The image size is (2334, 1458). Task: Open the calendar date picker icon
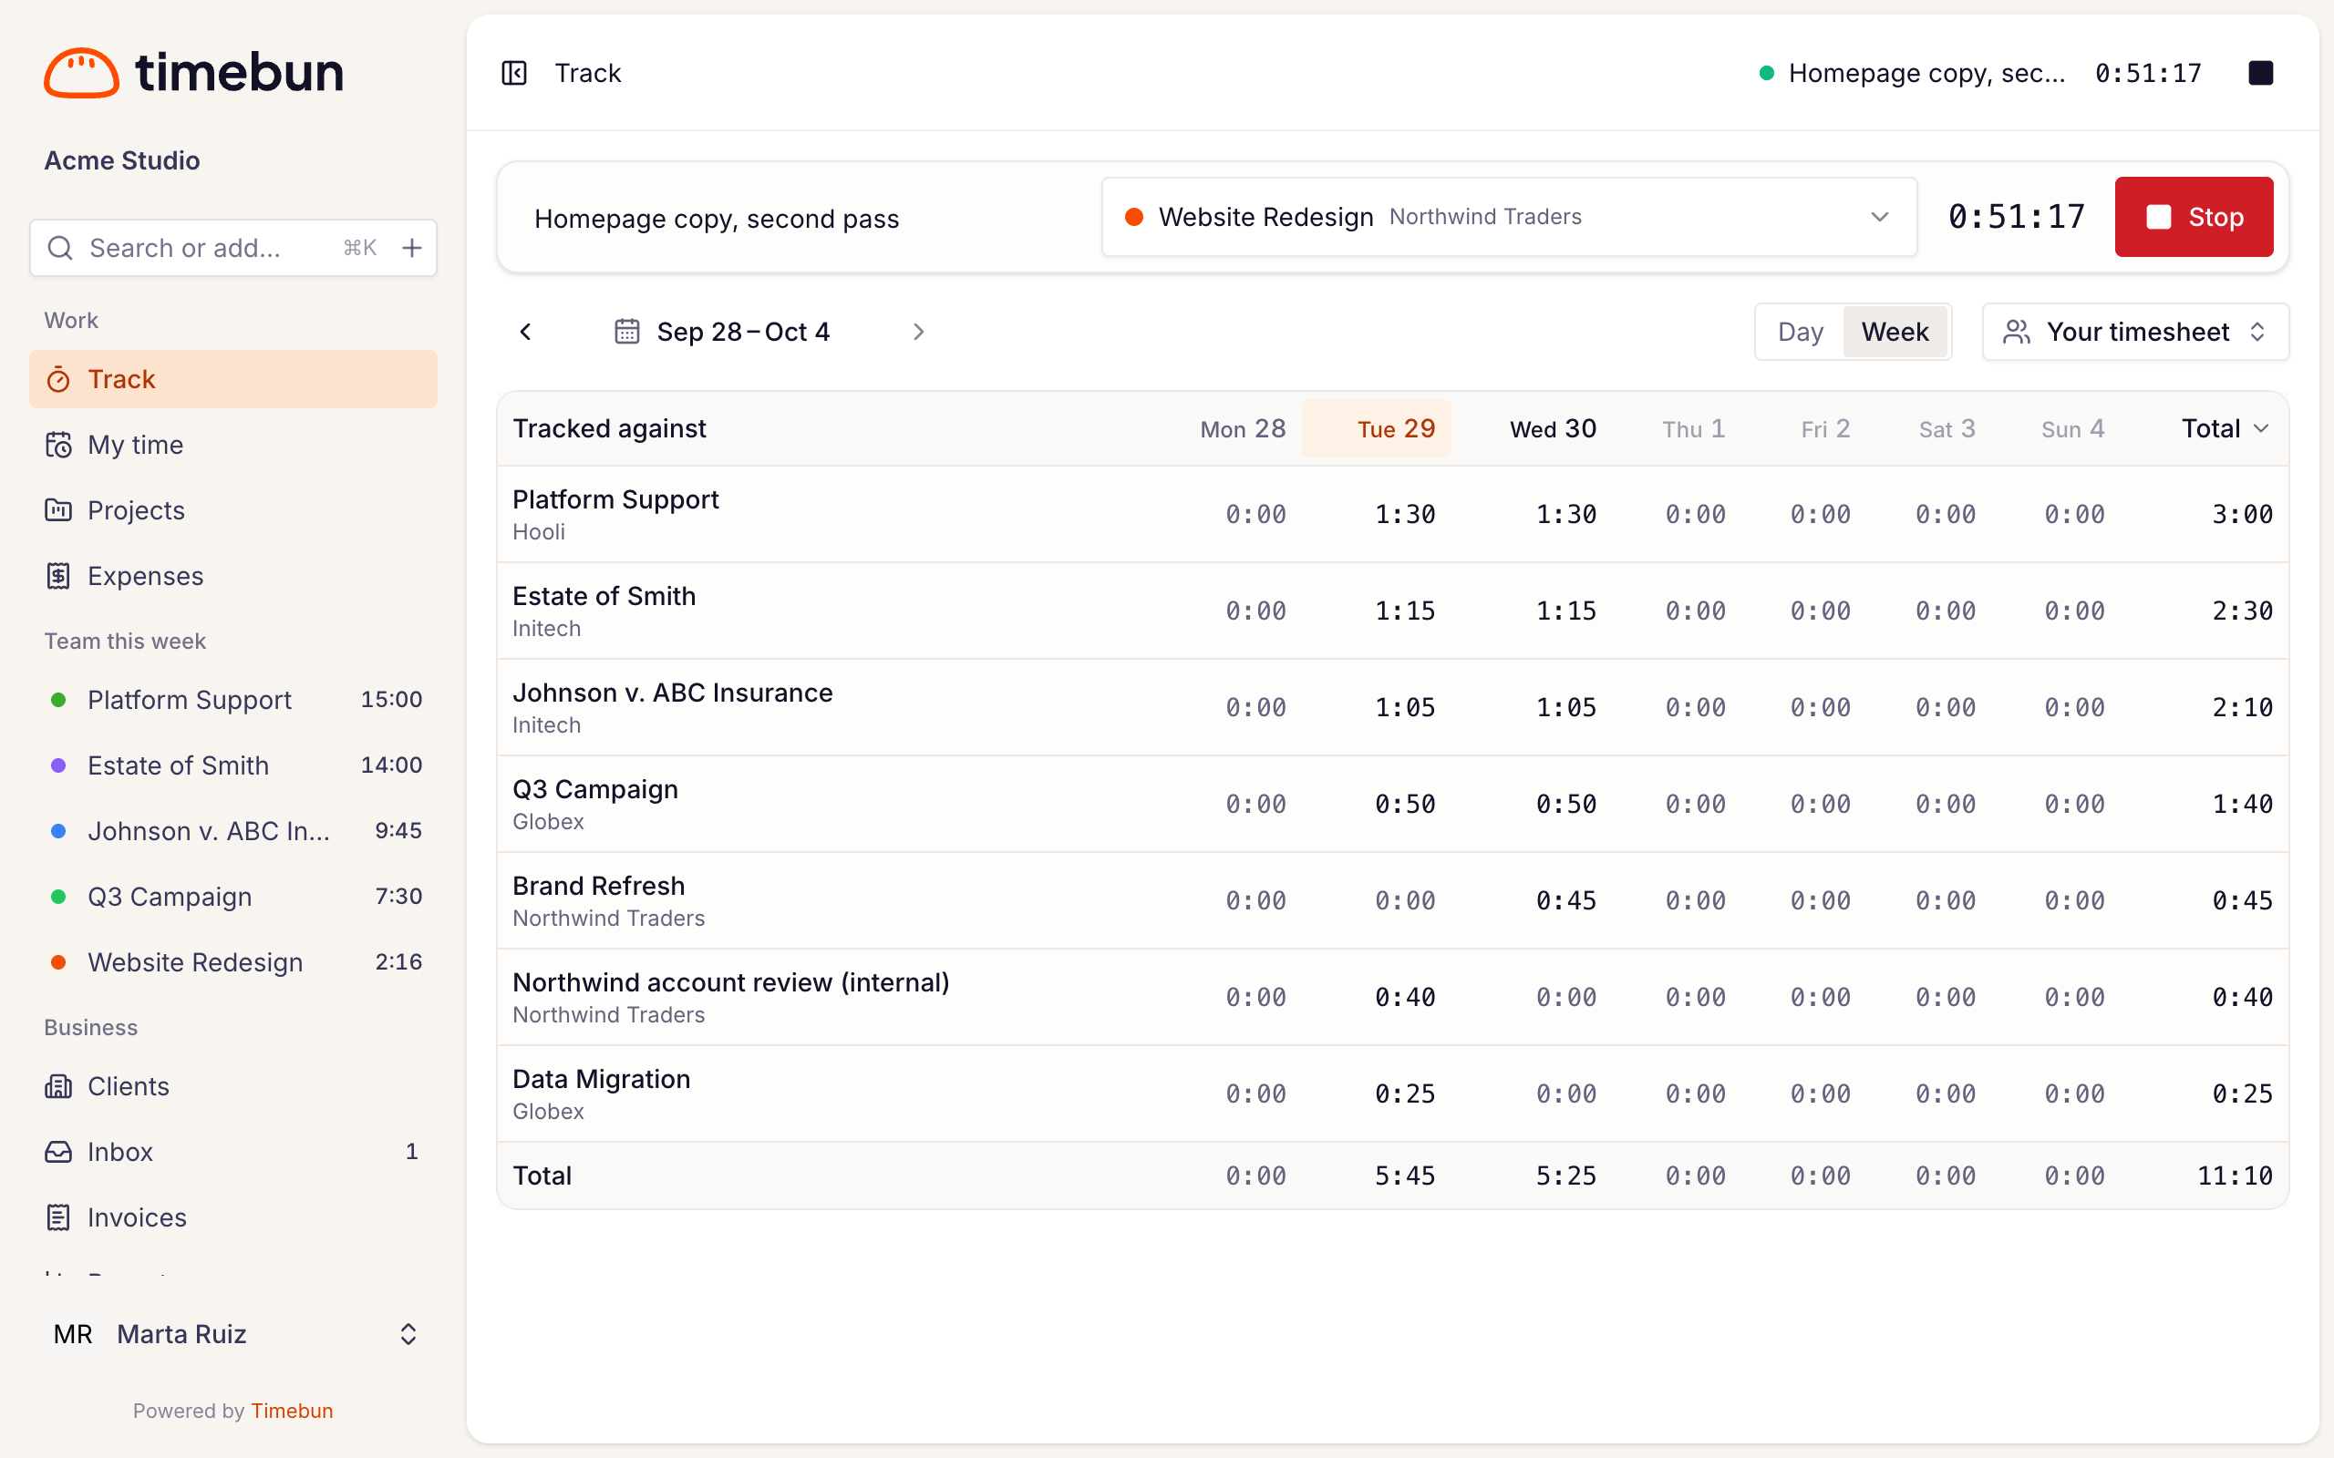(627, 332)
